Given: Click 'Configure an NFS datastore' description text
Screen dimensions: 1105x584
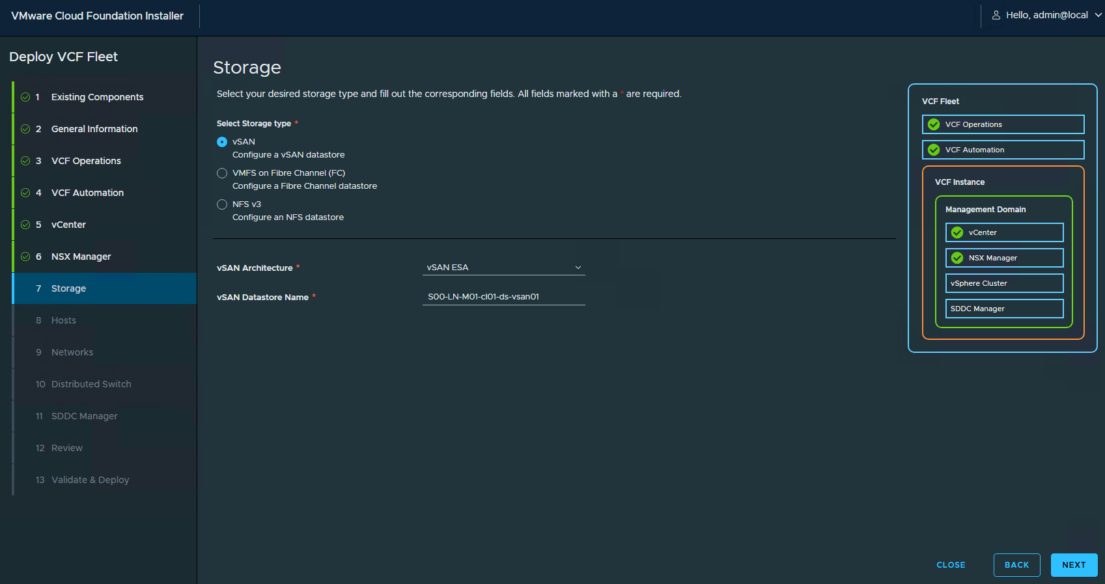Looking at the screenshot, I should pyautogui.click(x=288, y=217).
